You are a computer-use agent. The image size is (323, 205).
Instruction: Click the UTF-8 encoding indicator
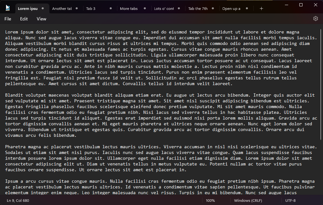[290, 201]
